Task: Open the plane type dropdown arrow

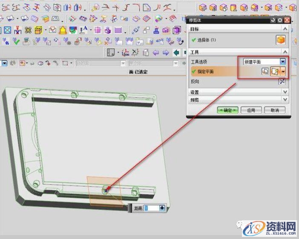Action: [x=283, y=72]
